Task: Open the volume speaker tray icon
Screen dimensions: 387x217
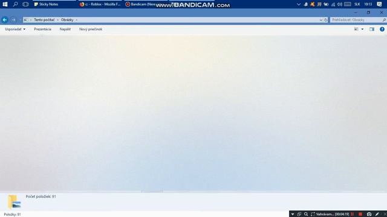Action: point(340,4)
